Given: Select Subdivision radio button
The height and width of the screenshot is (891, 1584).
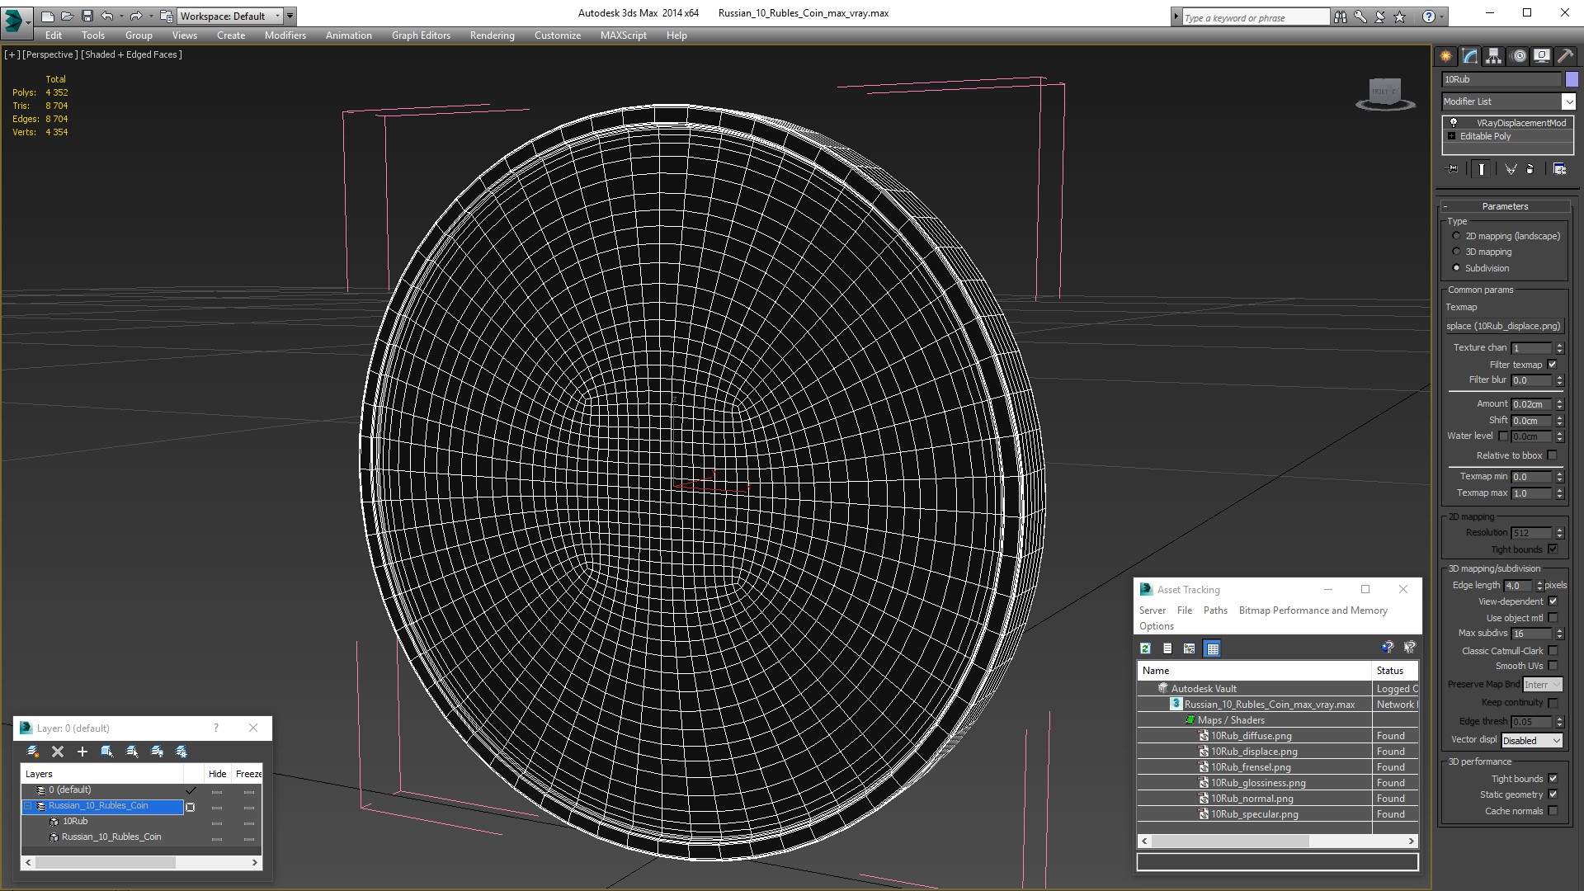Looking at the screenshot, I should pyautogui.click(x=1456, y=268).
